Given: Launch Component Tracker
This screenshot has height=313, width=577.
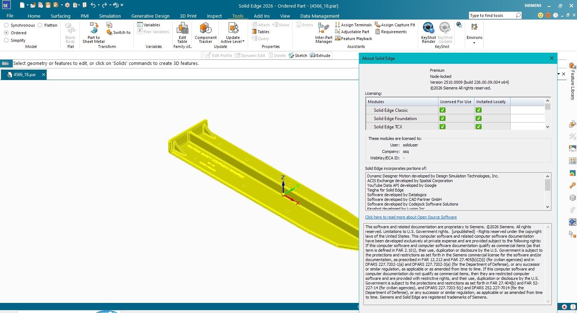Looking at the screenshot, I should 206,33.
